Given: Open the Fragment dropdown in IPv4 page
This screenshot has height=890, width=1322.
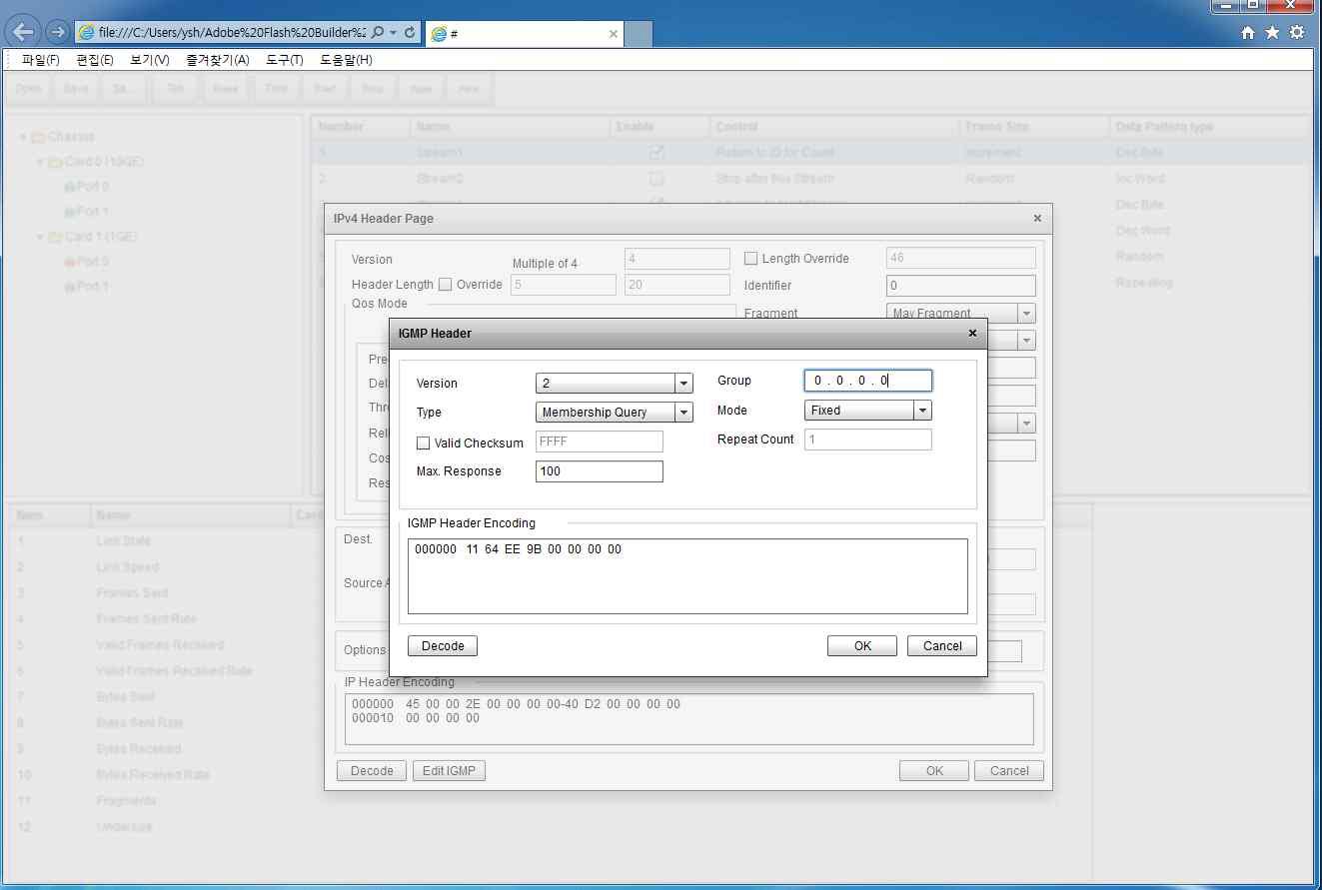Looking at the screenshot, I should 960,314.
